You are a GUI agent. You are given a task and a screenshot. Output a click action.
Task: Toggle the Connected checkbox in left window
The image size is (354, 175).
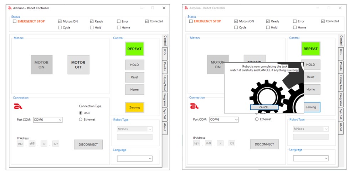click(x=147, y=21)
